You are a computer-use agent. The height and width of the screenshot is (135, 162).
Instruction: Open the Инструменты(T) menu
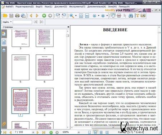tap(77, 6)
